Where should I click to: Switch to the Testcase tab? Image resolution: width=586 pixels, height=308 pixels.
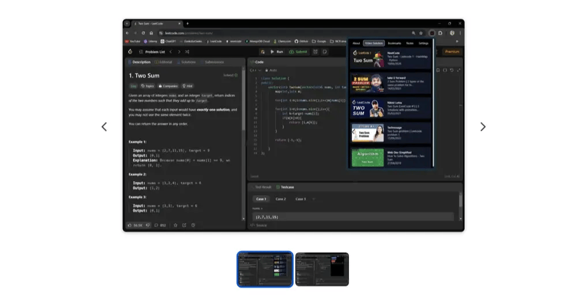click(285, 187)
